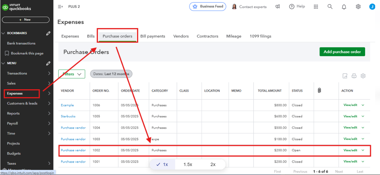Select the 2x zoom option

coord(213,164)
